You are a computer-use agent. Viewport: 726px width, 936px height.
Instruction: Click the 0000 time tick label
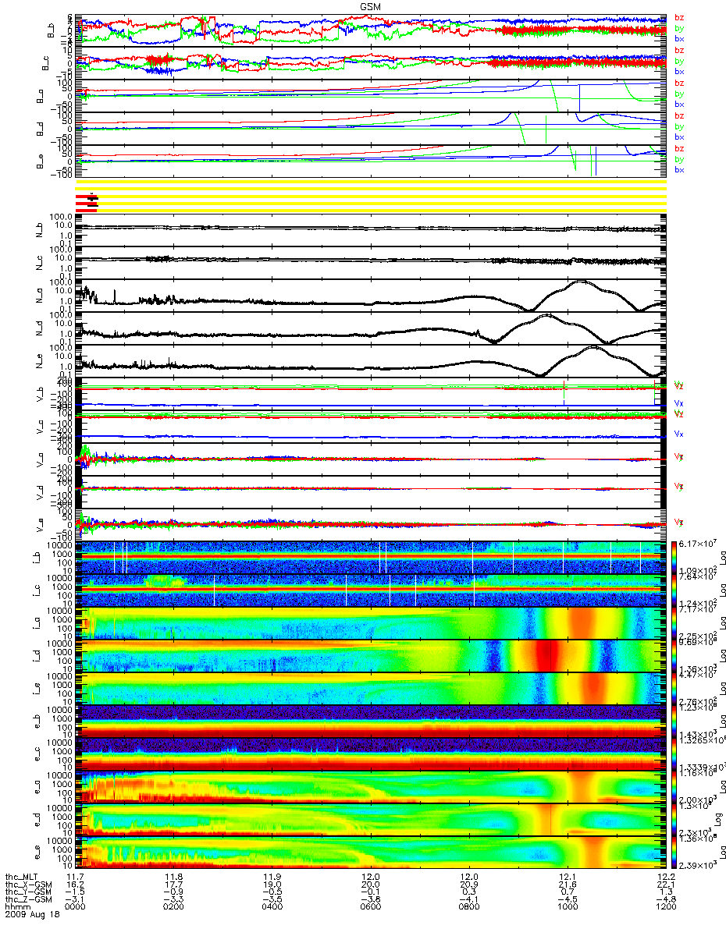click(76, 906)
